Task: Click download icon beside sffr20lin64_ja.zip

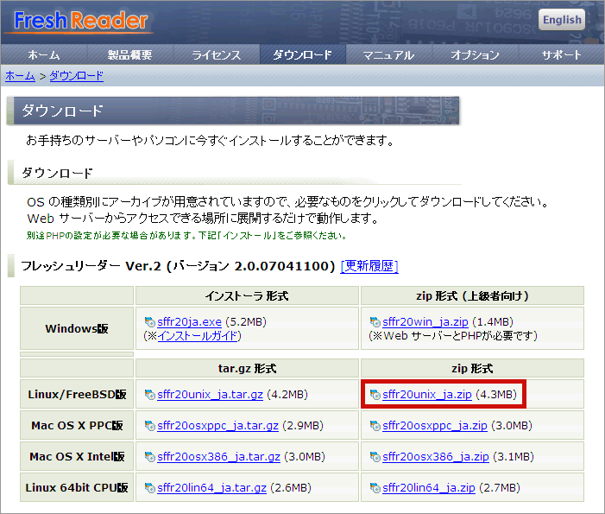Action: [x=375, y=488]
